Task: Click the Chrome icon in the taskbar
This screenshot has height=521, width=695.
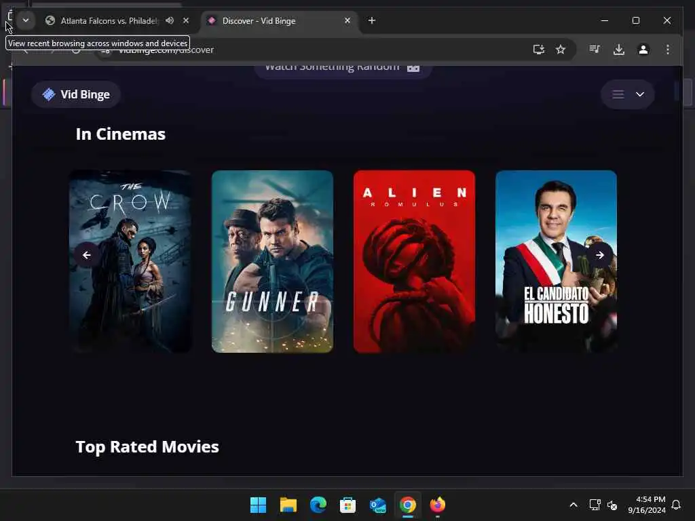Action: point(408,505)
